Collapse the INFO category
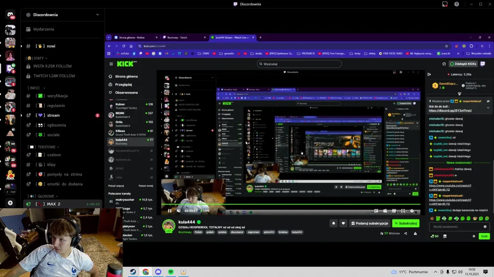The width and height of the screenshot is (494, 277). point(36,88)
